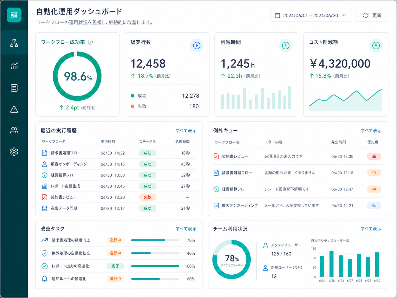Click the 更新 refresh button
This screenshot has height=298, width=397.
(372, 15)
